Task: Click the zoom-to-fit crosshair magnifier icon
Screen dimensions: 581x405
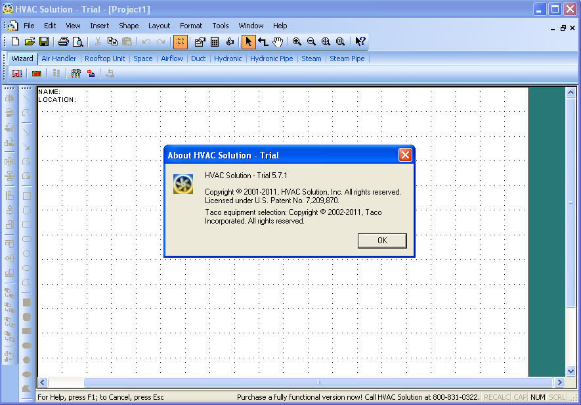Action: 326,41
